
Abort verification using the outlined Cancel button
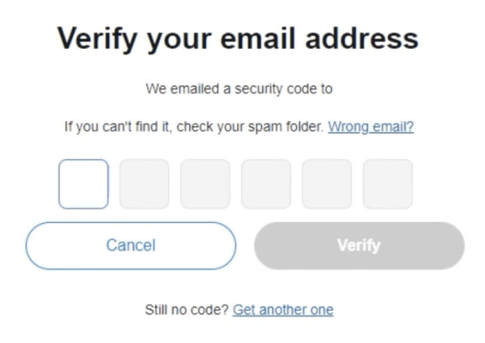131,245
